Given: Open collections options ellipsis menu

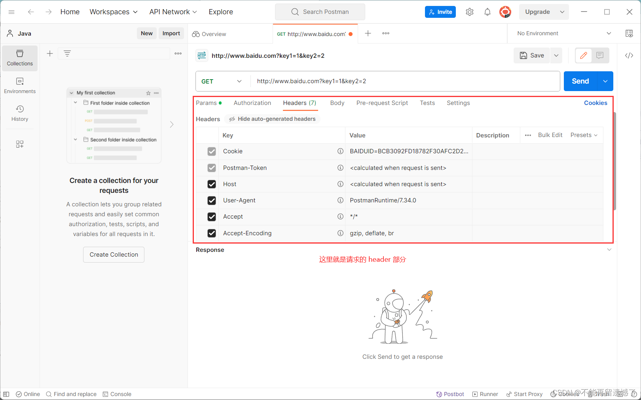Looking at the screenshot, I should click(178, 53).
